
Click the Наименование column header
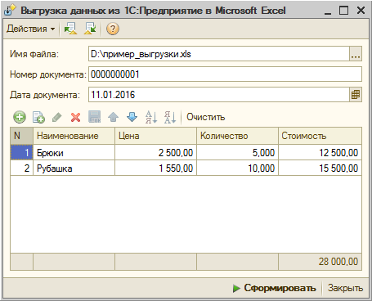coord(74,136)
